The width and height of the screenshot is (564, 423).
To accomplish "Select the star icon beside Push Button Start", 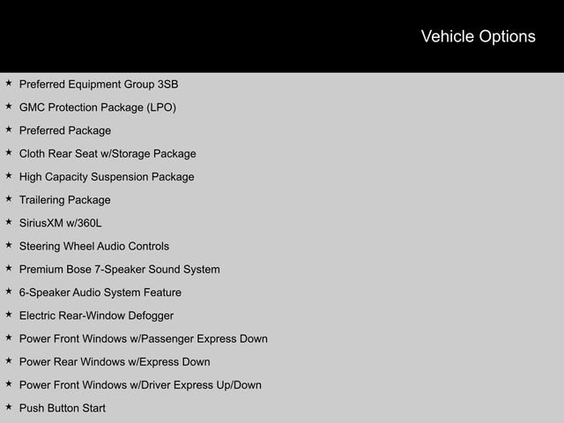I will (9, 407).
